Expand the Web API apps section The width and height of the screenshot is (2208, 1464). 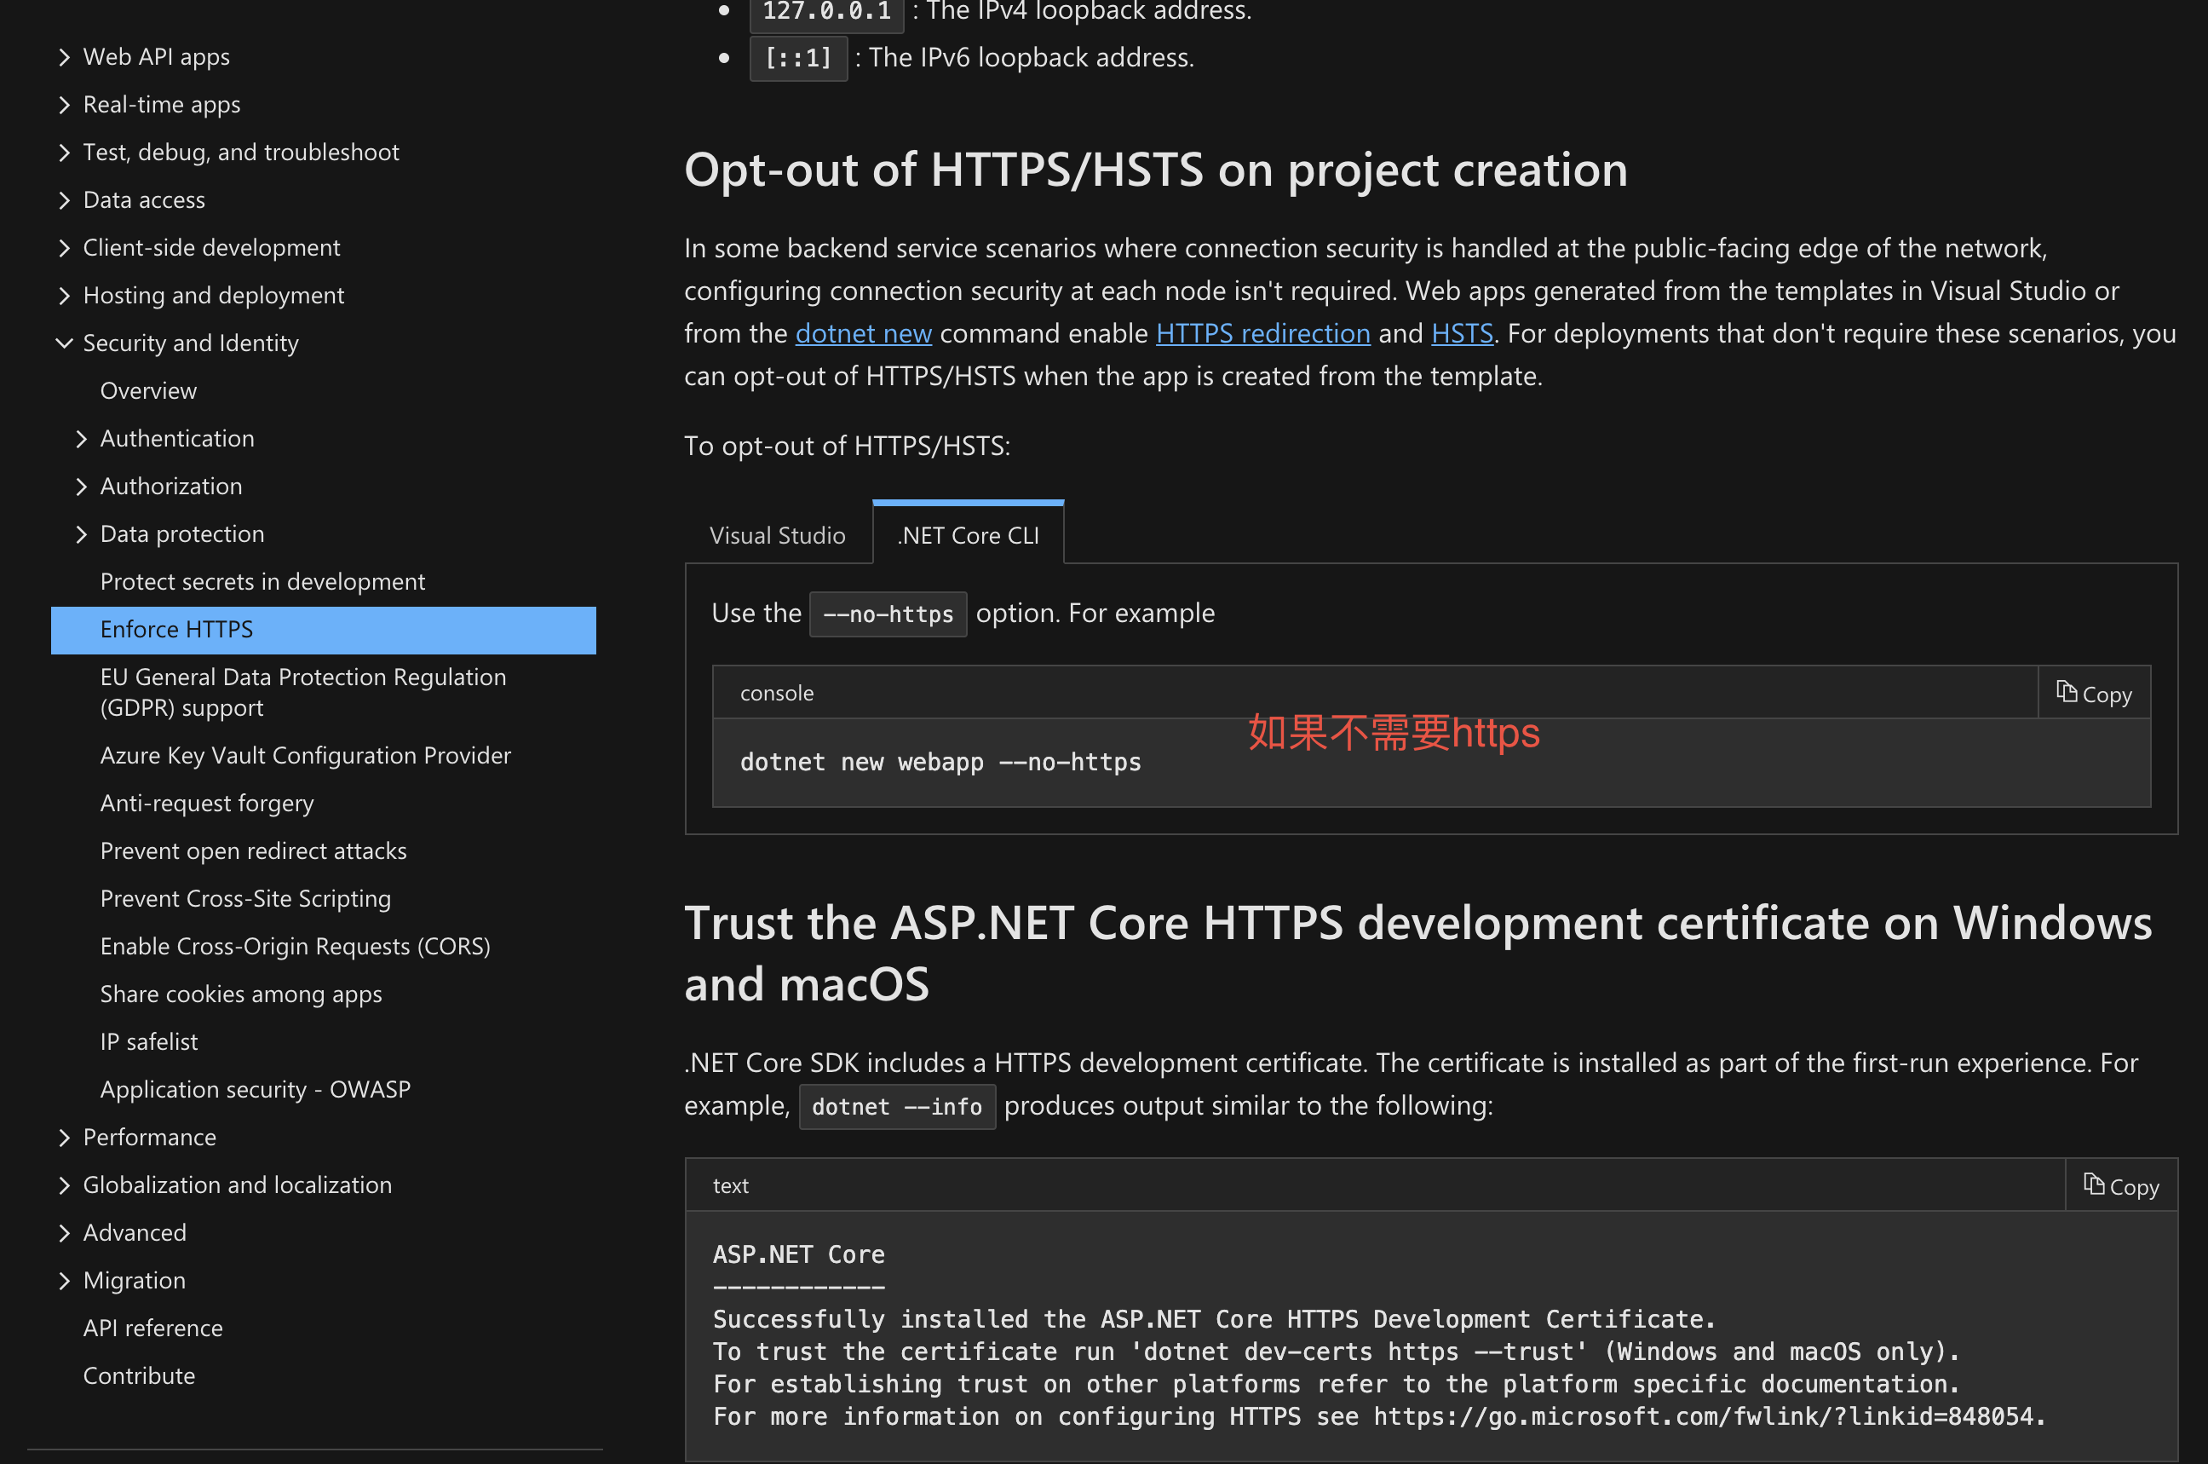click(63, 57)
